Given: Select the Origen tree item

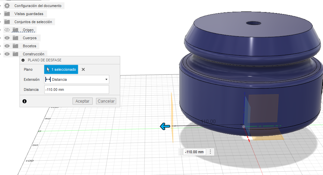Looking at the screenshot, I should point(28,30).
